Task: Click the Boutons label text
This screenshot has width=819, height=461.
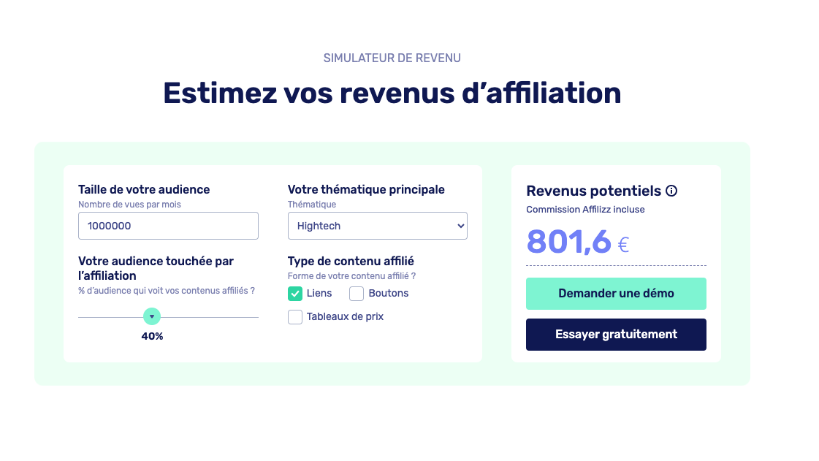Action: click(x=389, y=294)
